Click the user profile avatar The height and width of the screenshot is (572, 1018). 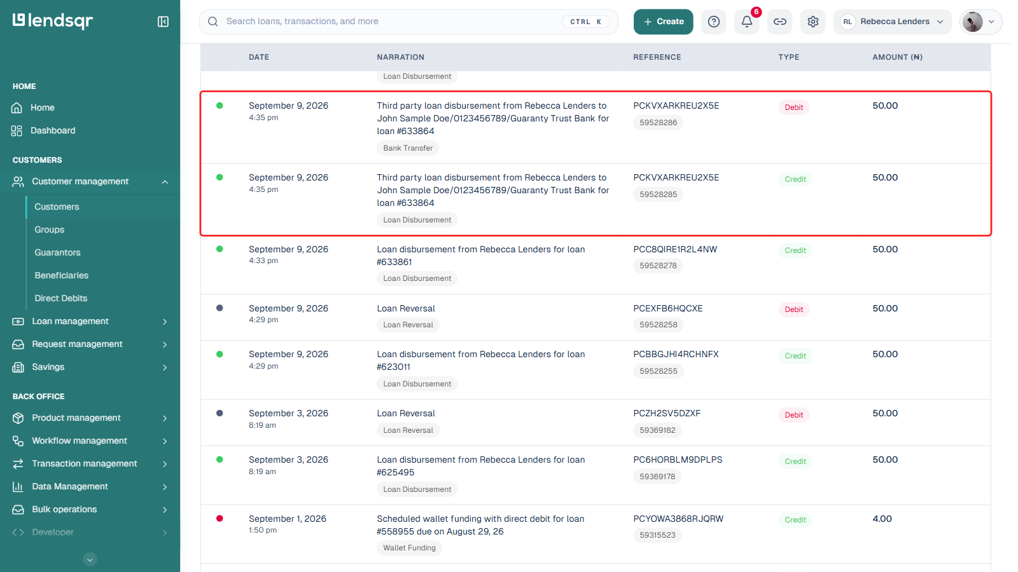coord(972,22)
